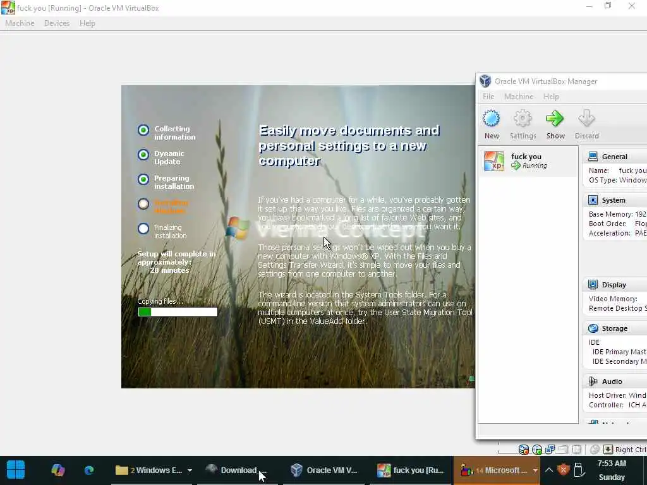
Task: Open the Download taskbar item
Action: (x=237, y=470)
